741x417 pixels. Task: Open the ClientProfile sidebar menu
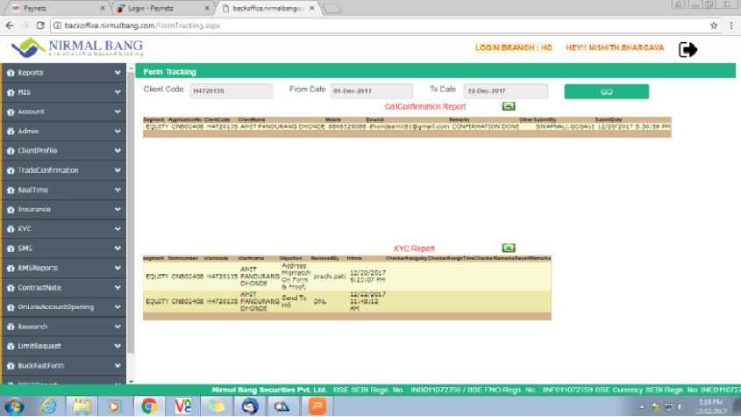63,151
